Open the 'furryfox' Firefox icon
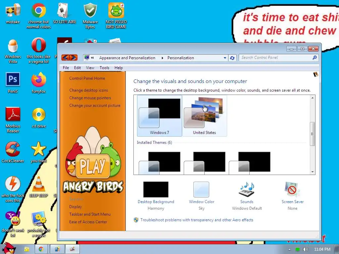The height and width of the screenshot is (254, 339). (x=38, y=82)
